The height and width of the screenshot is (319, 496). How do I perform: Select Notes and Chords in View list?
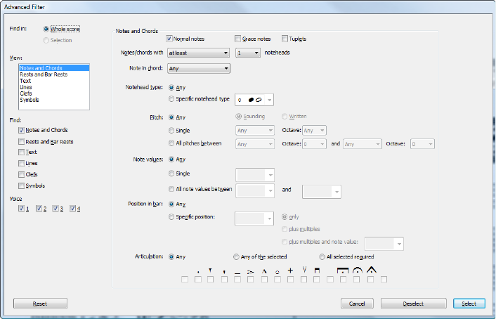pyautogui.click(x=54, y=68)
